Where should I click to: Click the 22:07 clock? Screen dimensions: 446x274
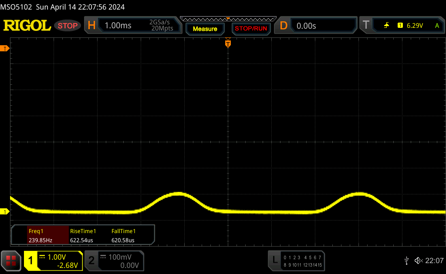click(x=434, y=261)
